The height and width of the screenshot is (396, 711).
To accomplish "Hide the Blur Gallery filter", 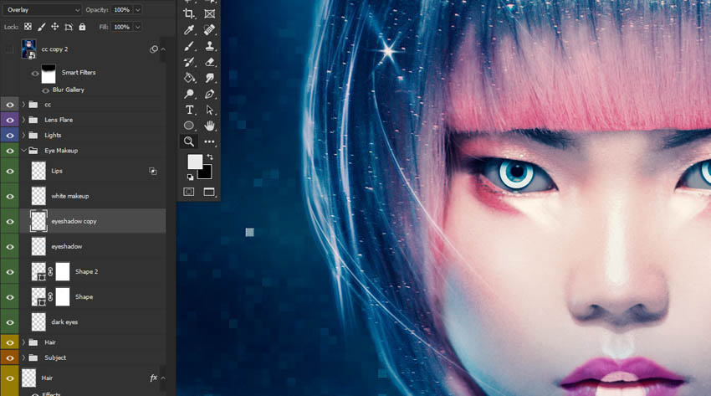I will click(x=45, y=90).
